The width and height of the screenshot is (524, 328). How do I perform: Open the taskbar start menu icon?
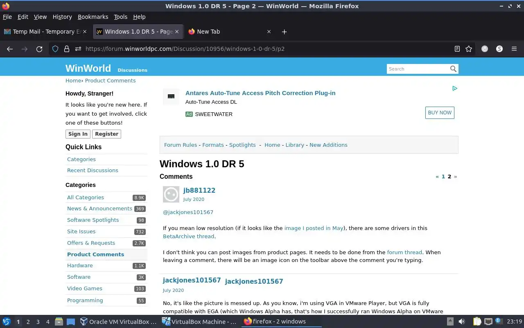click(x=7, y=321)
